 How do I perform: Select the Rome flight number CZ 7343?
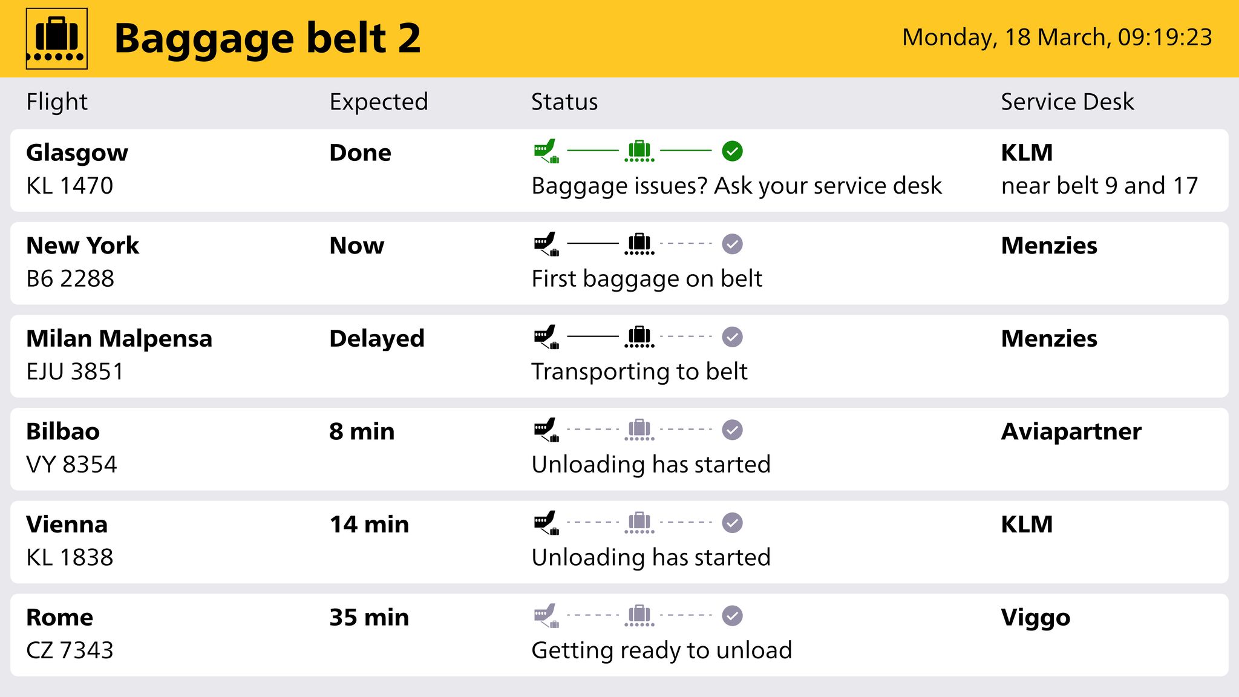pos(70,650)
